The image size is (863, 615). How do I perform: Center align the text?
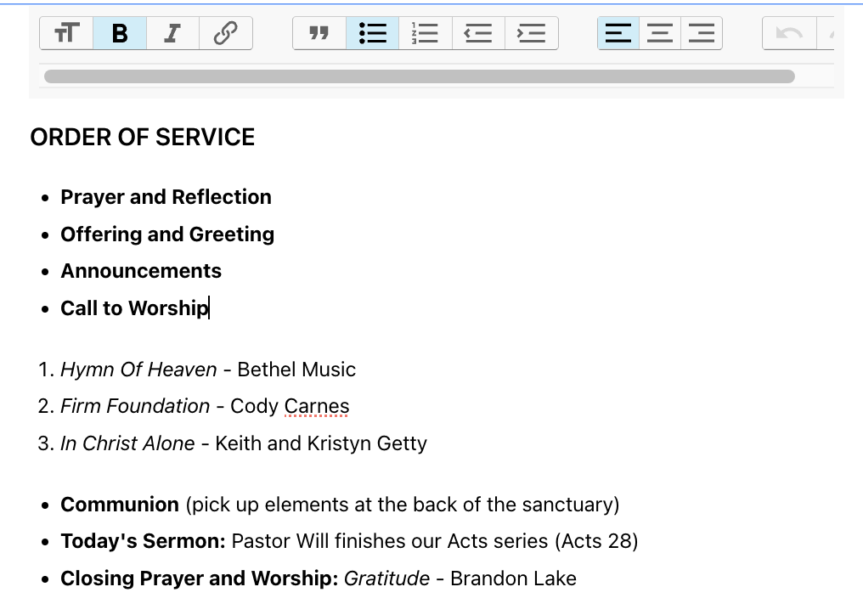tap(660, 33)
